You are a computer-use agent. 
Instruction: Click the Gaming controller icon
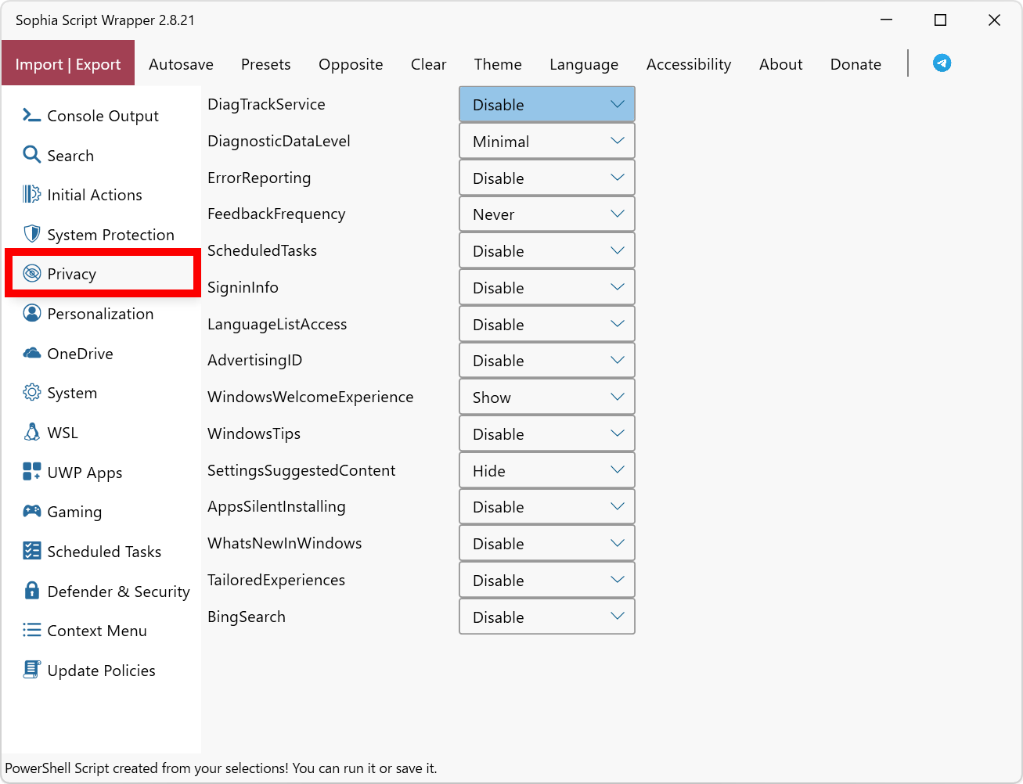[31, 512]
